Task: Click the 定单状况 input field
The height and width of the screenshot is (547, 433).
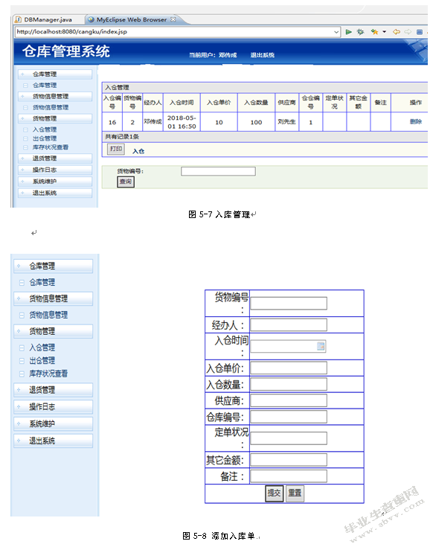Action: point(289,438)
